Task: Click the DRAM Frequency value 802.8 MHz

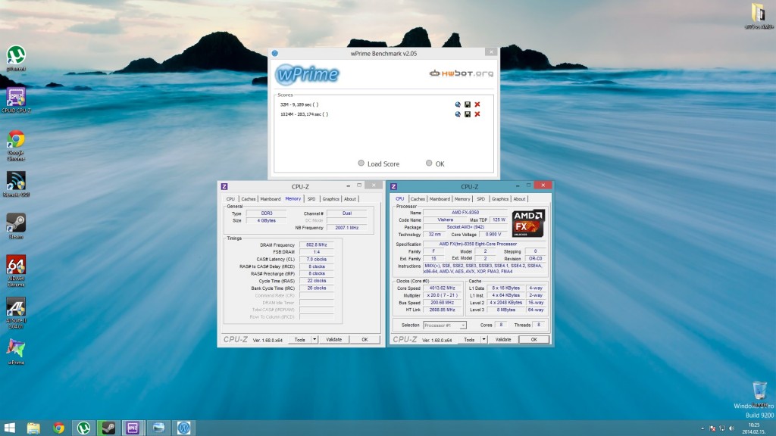Action: [x=317, y=244]
